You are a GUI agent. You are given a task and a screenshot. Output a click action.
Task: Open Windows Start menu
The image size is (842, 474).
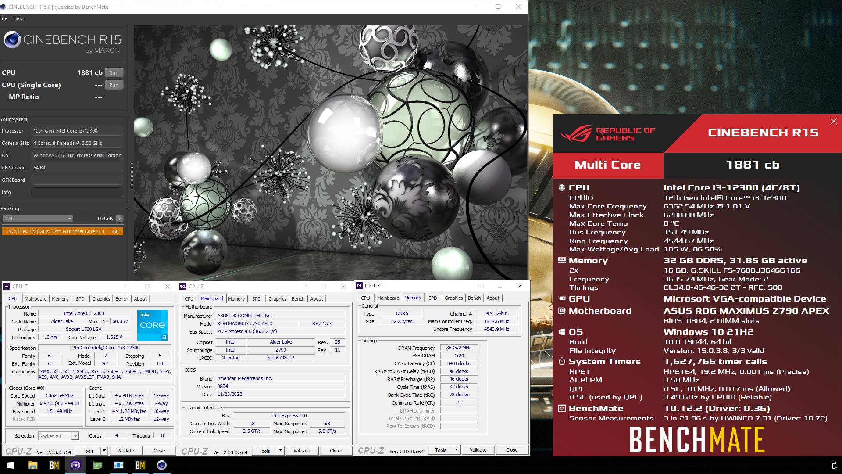[11, 465]
